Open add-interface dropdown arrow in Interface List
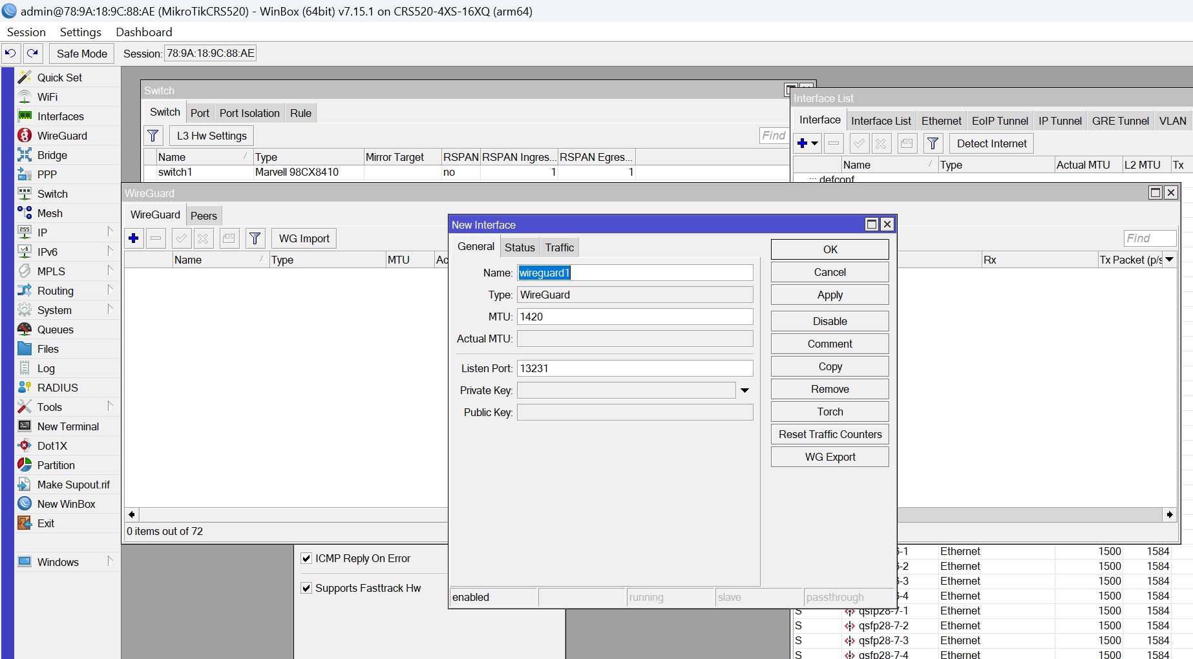Screen dimensions: 1193x659 814,143
